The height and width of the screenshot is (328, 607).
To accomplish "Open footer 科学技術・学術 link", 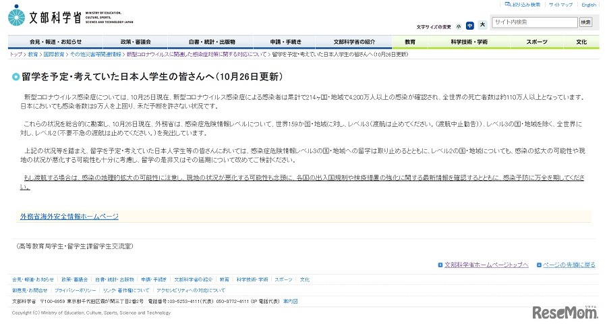I will (x=252, y=279).
